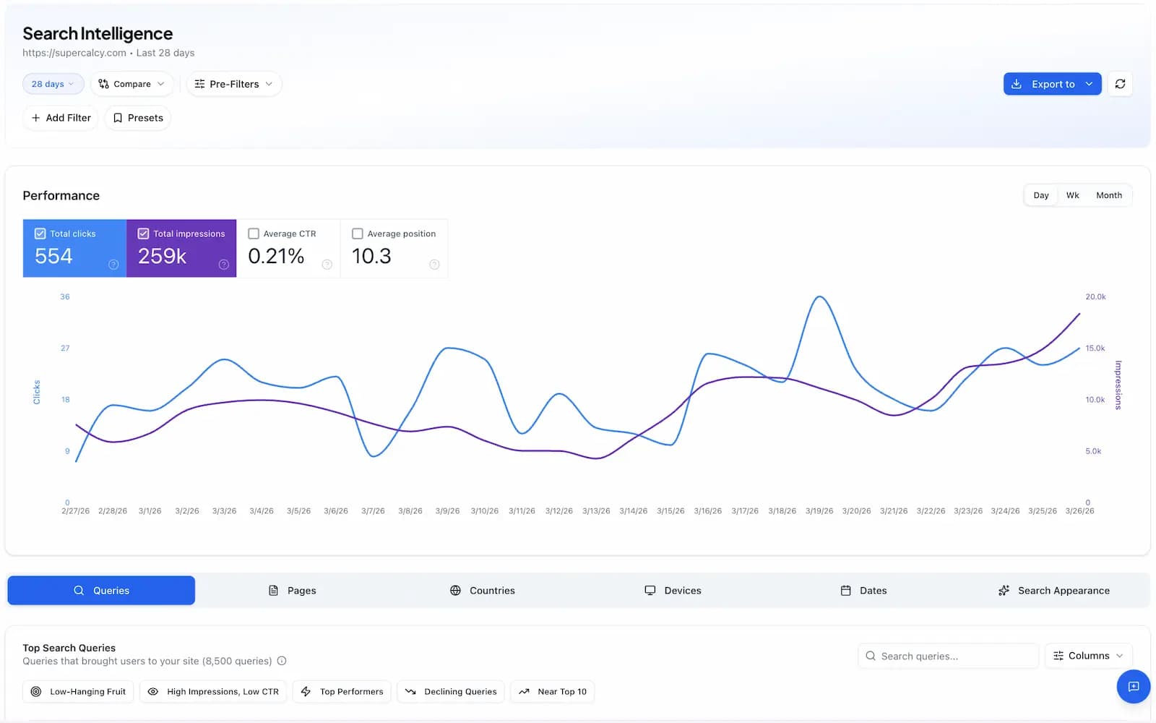Click the 2/27/26 date label on chart axis
The width and height of the screenshot is (1156, 723).
(x=76, y=511)
